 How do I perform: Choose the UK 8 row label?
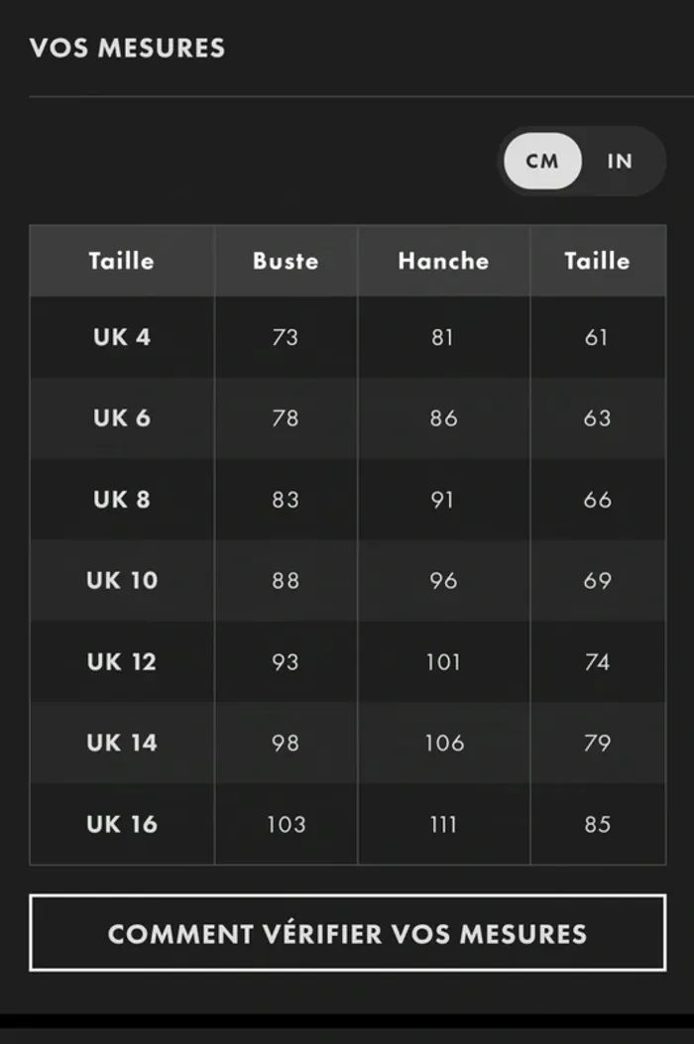pyautogui.click(x=122, y=500)
